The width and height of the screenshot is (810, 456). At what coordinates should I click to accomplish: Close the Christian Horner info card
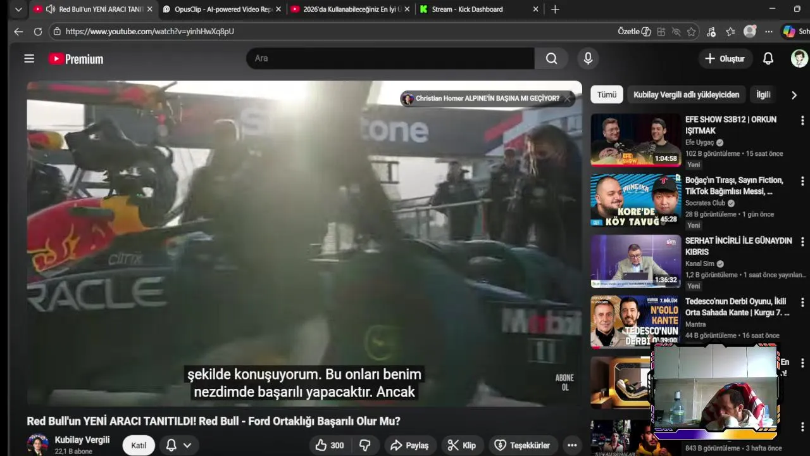click(568, 99)
